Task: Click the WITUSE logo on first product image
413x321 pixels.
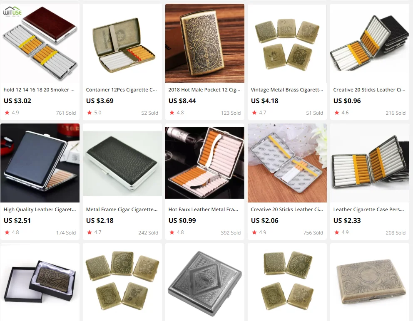Action: click(x=12, y=11)
